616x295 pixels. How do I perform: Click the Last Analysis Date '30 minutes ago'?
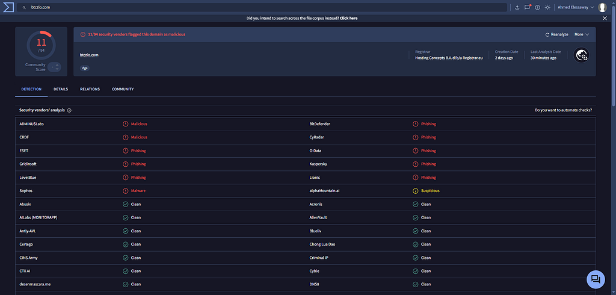543,58
